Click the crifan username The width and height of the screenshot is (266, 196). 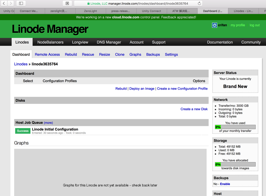point(223,25)
